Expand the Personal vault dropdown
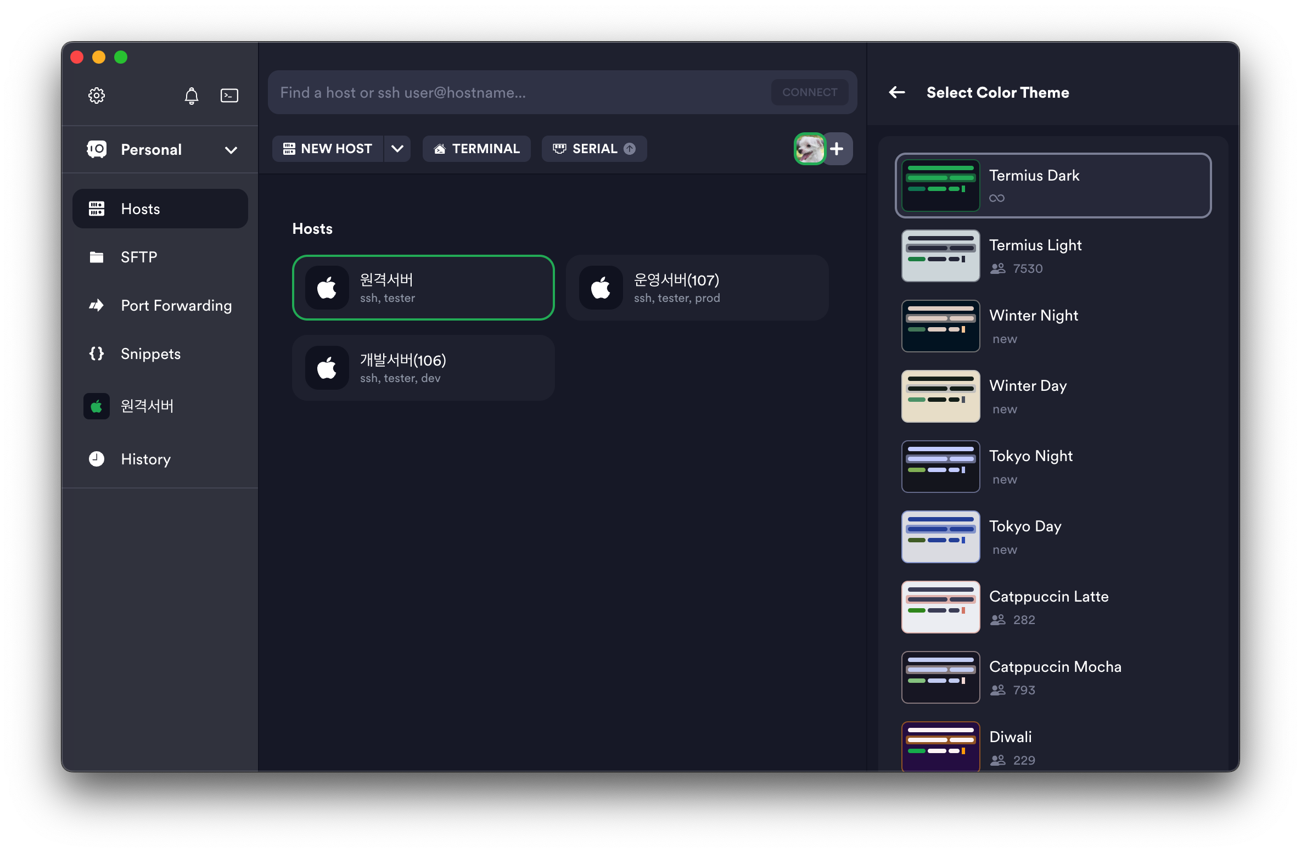This screenshot has height=853, width=1301. tap(231, 150)
